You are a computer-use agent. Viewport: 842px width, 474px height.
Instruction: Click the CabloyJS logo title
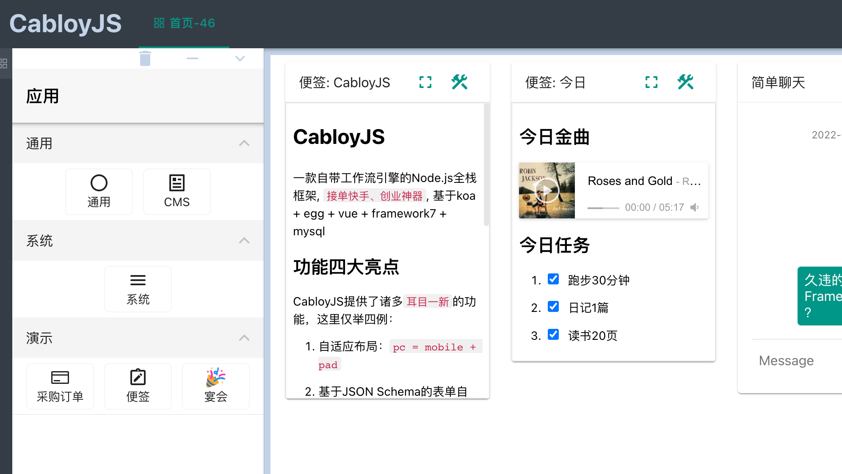[66, 23]
